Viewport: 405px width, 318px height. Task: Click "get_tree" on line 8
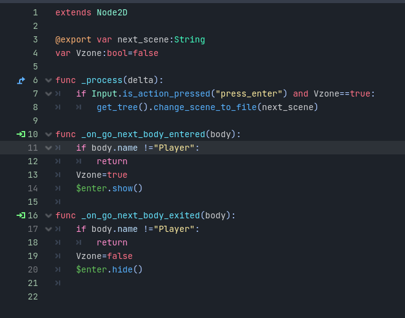pos(117,107)
